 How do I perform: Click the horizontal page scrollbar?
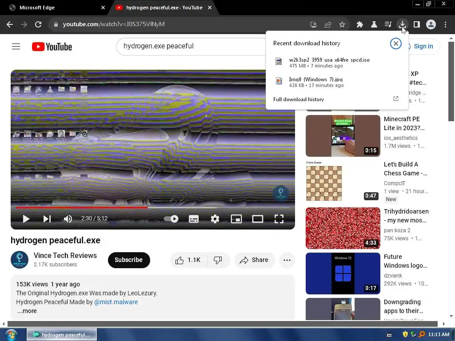tap(222, 324)
